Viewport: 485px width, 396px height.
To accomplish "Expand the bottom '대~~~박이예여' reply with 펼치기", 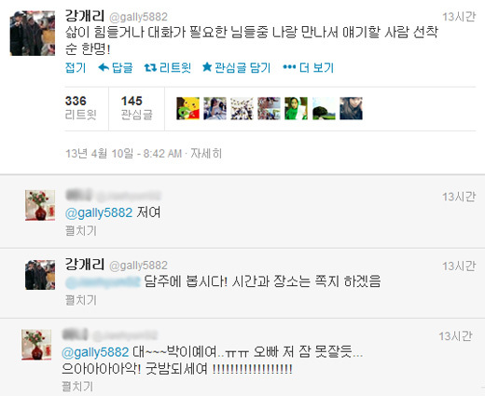I will click(77, 387).
